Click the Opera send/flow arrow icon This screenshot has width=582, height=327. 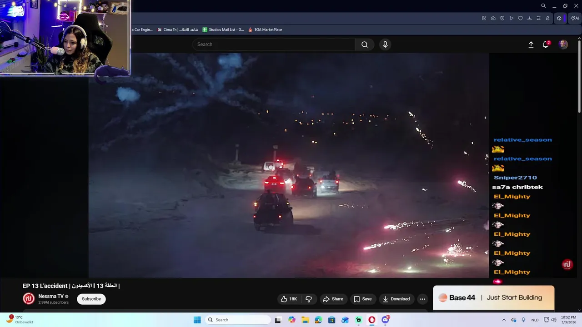(512, 18)
